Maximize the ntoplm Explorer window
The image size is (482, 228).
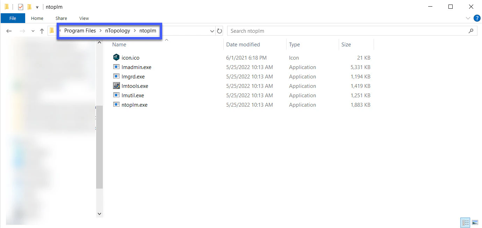coord(451,7)
